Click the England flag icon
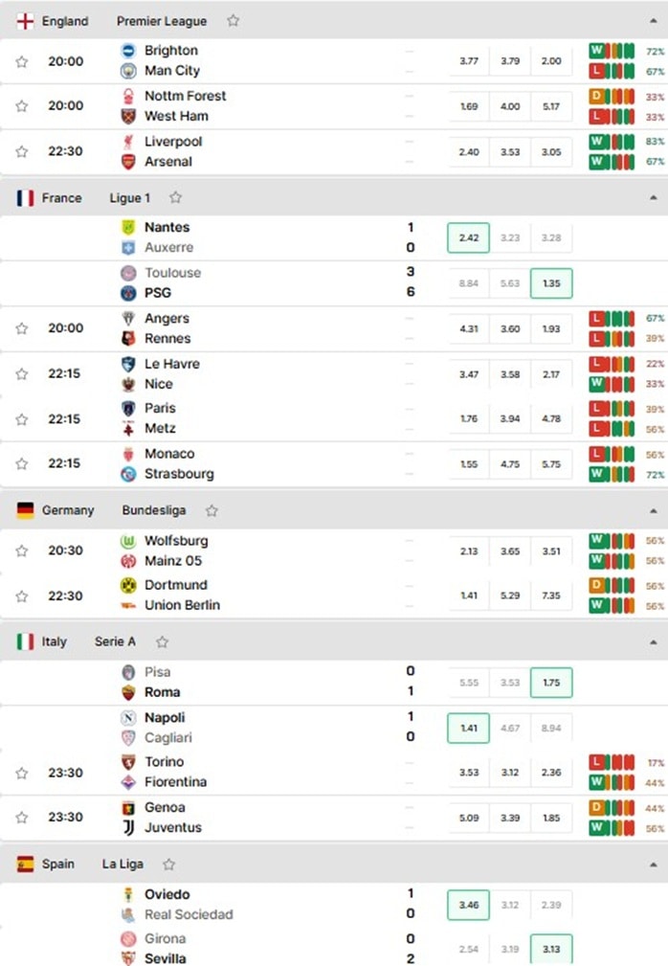 point(25,21)
